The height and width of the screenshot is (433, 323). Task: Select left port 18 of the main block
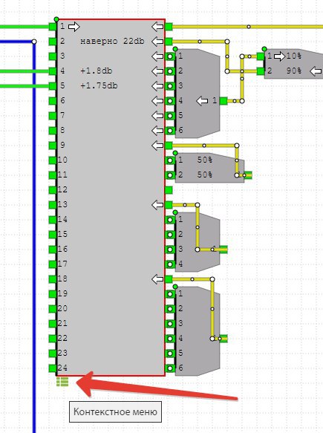[x=53, y=279]
